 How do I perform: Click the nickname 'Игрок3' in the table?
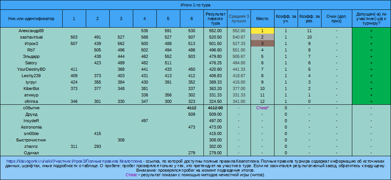point(32,44)
